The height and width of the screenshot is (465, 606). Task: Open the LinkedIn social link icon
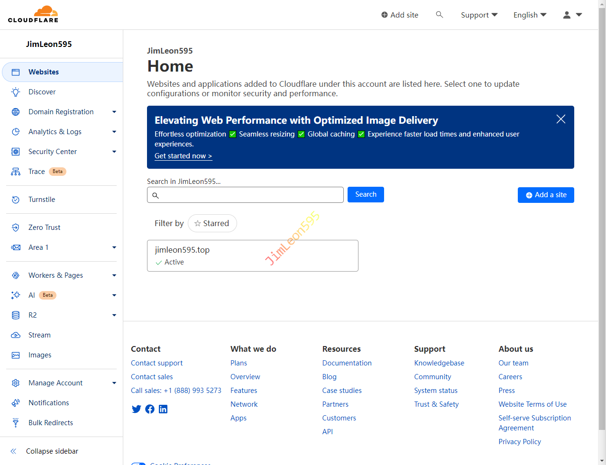point(163,409)
